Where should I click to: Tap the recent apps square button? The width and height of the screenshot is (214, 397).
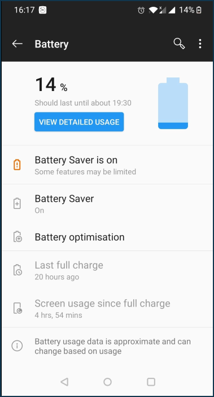click(151, 382)
